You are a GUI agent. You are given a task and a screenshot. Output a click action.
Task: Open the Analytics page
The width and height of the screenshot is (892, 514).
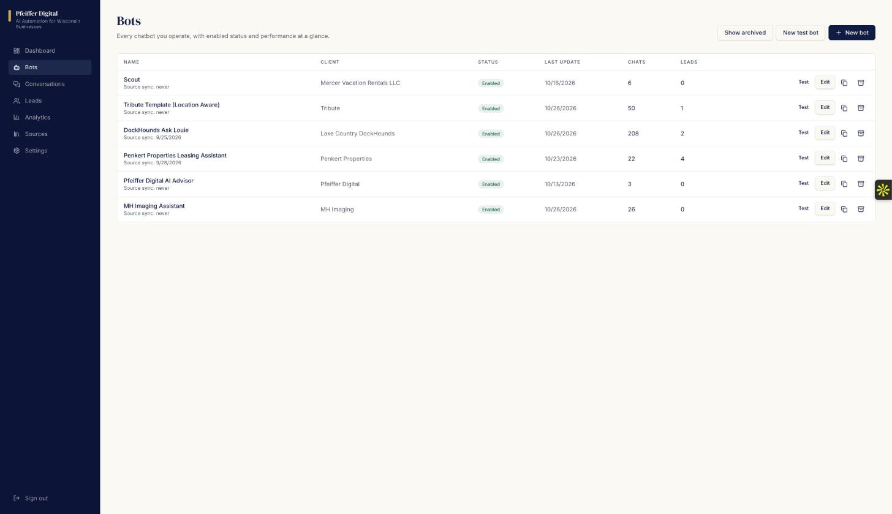click(50, 117)
